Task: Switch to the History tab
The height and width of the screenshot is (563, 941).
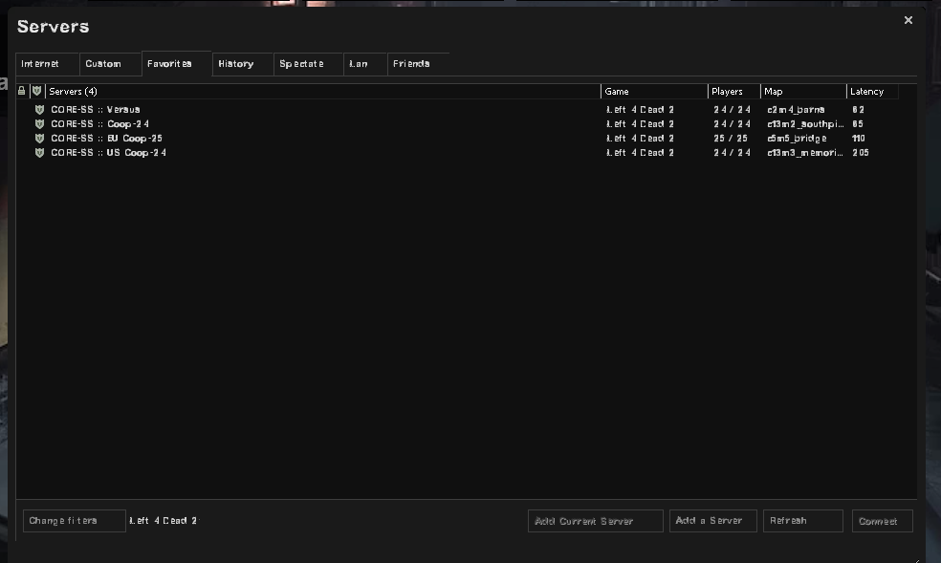Action: [235, 64]
